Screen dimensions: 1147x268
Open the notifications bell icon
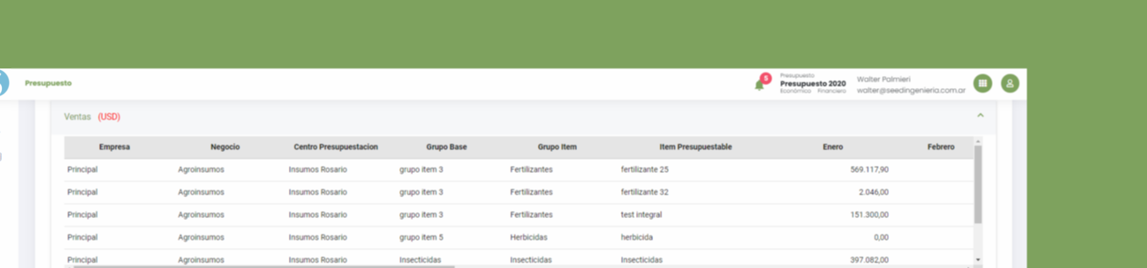coord(759,86)
